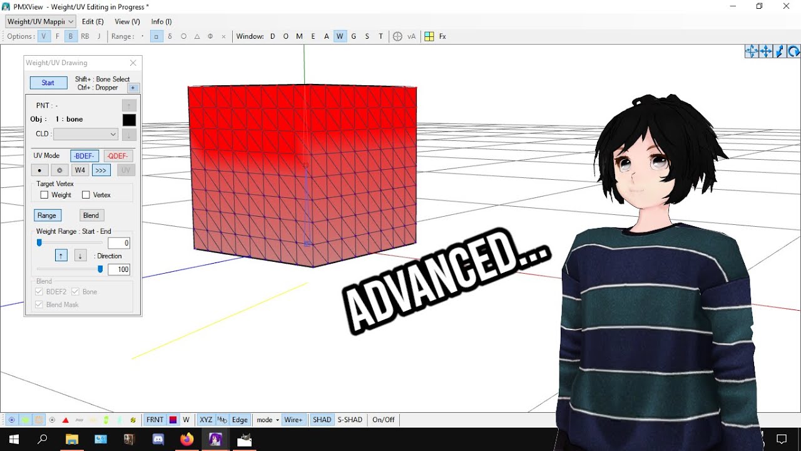The width and height of the screenshot is (801, 451).
Task: Open Discord from the taskbar
Action: tap(158, 440)
